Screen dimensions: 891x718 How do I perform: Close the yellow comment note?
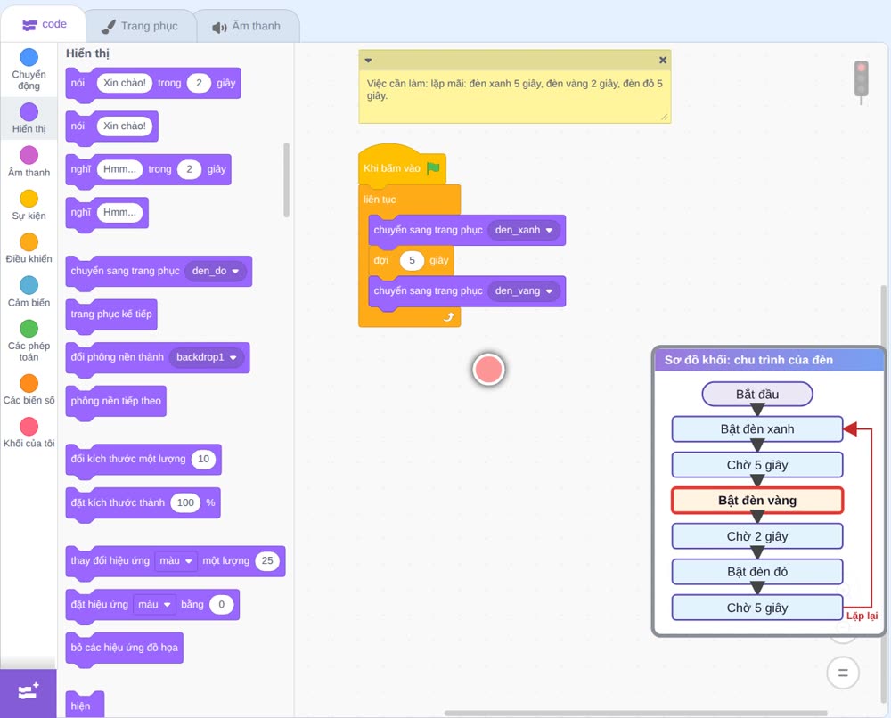pos(663,60)
